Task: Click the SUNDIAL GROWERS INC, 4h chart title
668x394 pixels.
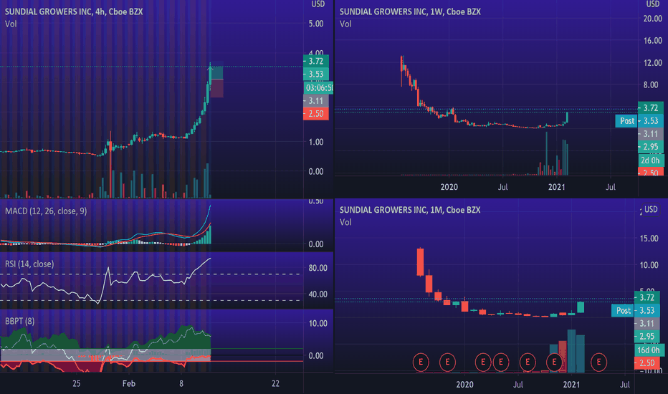Action: 74,11
